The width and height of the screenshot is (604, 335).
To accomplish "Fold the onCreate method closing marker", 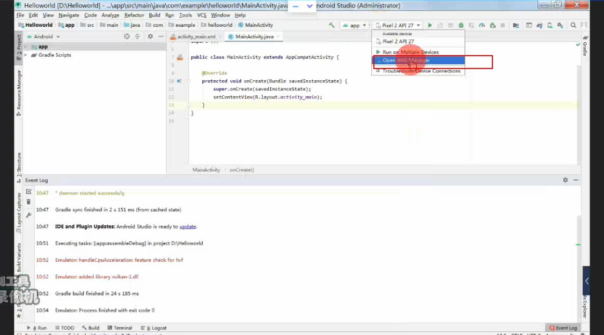I will 188,105.
